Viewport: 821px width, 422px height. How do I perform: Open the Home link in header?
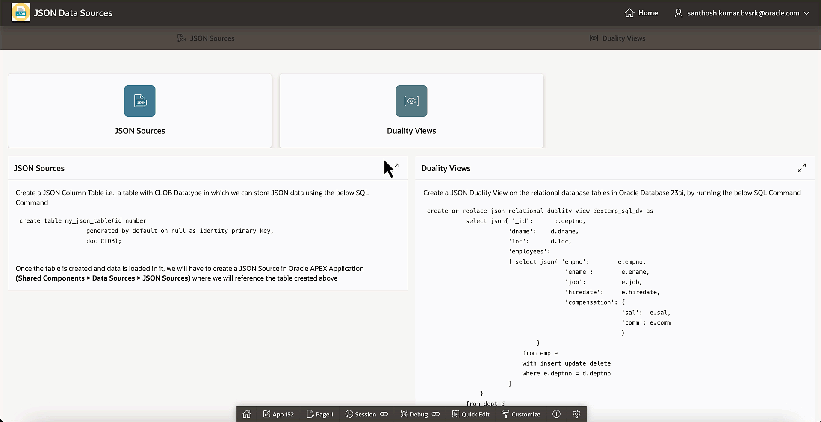click(641, 13)
